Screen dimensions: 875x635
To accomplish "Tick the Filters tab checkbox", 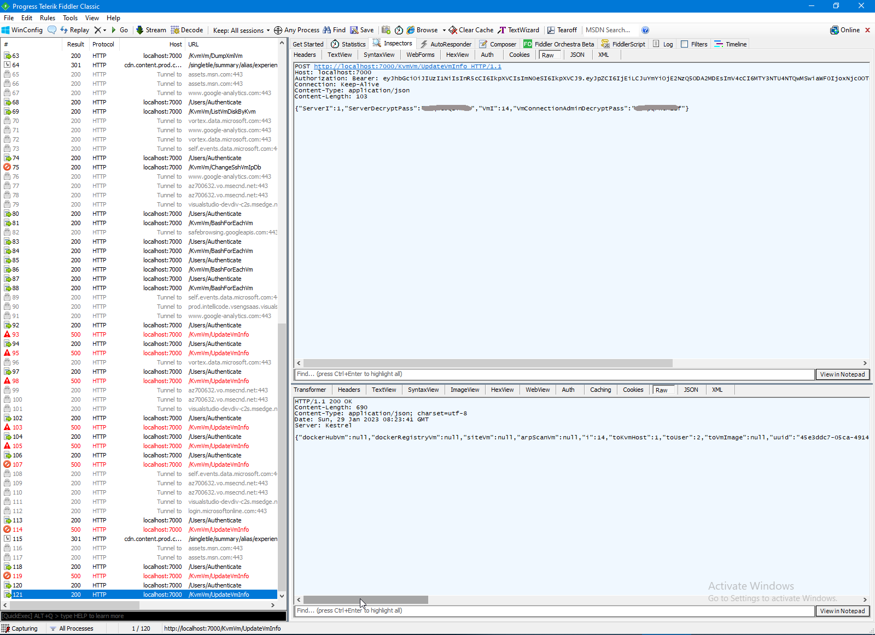I will (x=684, y=44).
